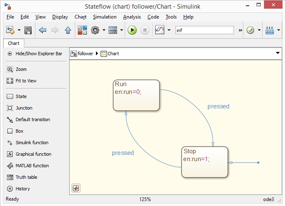Select the Junction tool
This screenshot has height=206, width=285.
pos(19,108)
